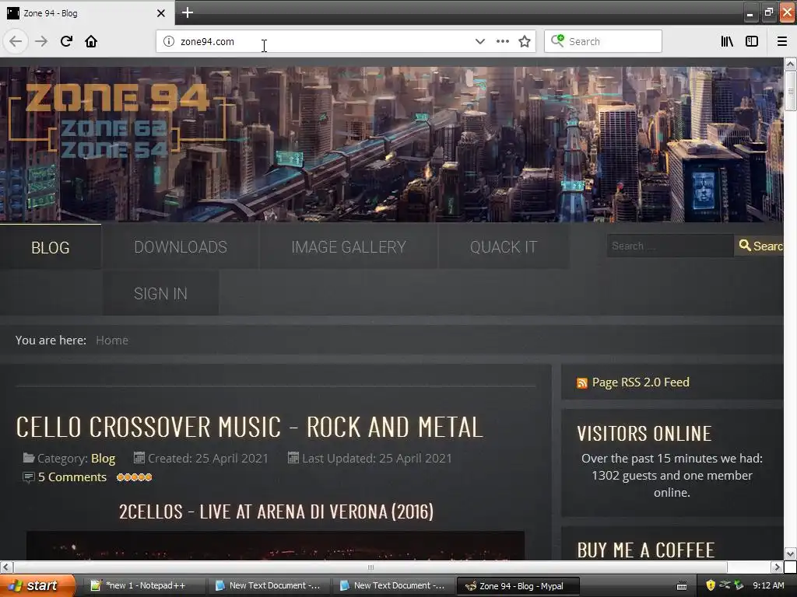The width and height of the screenshot is (797, 597).
Task: Open the BLOG menu item
Action: point(51,247)
